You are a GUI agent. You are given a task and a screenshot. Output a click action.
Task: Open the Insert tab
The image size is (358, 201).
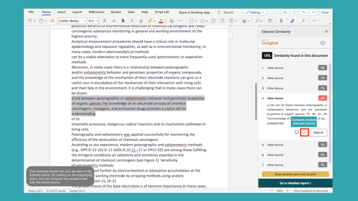tap(62, 12)
